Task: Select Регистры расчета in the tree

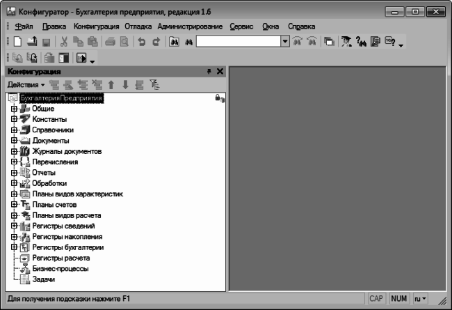Action: pyautogui.click(x=61, y=258)
